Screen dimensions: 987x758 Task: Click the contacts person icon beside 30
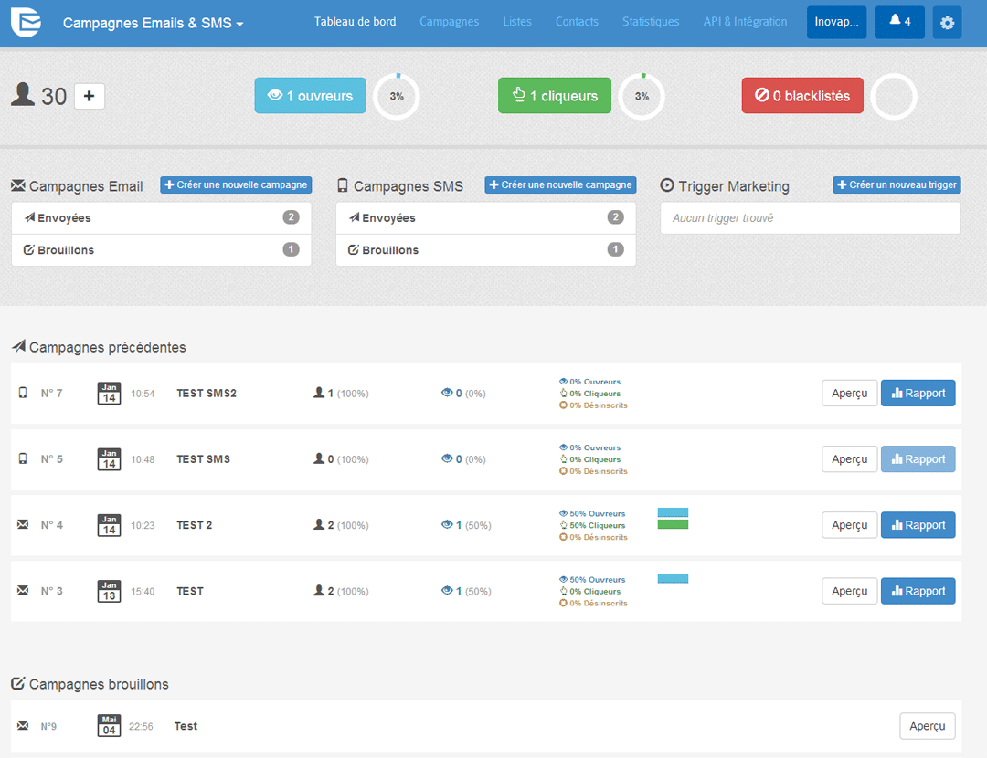[23, 94]
